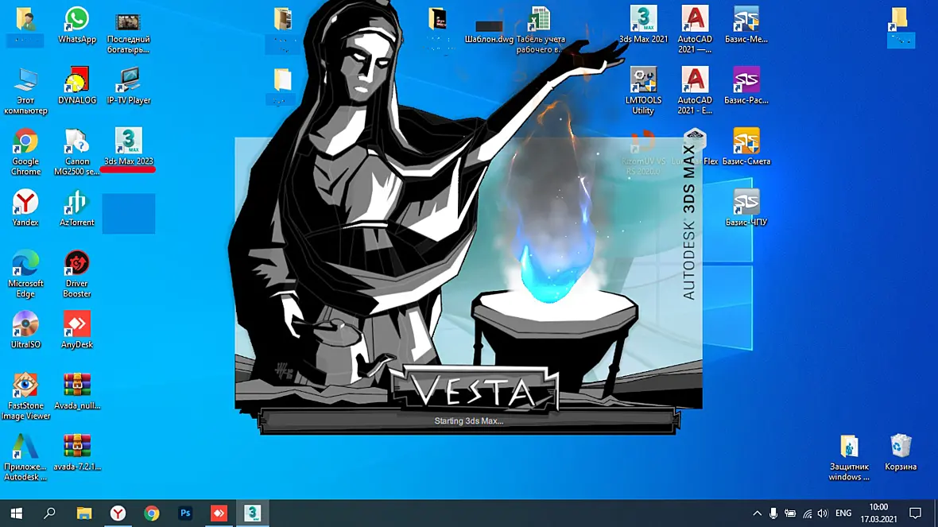This screenshot has width=938, height=527.
Task: Open Табель учета рабочего времени spreadsheet
Action: click(x=541, y=30)
